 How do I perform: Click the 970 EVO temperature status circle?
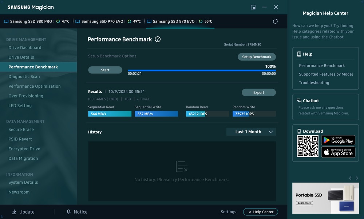tap(129, 21)
